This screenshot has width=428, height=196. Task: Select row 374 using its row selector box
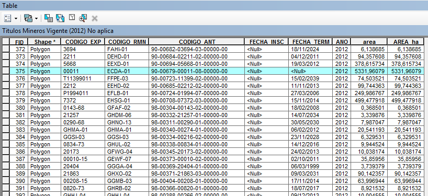click(x=6, y=64)
